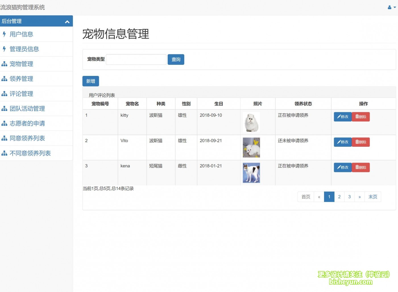Select pagination page 2
Screen dimensions: 398x292
click(x=339, y=197)
